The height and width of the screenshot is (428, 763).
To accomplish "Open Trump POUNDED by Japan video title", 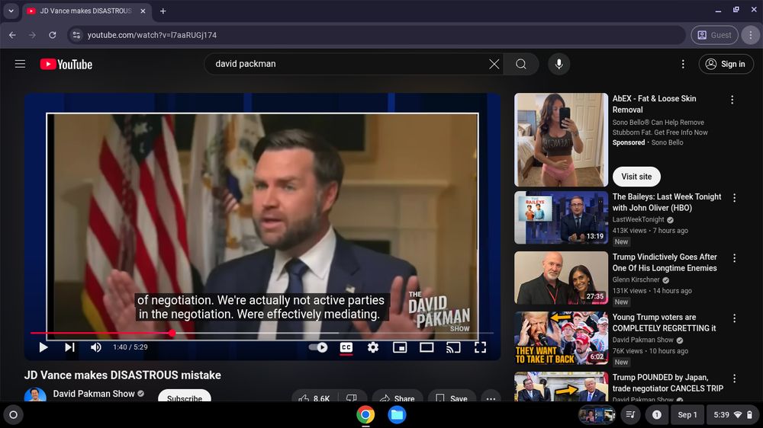I will 668,383.
